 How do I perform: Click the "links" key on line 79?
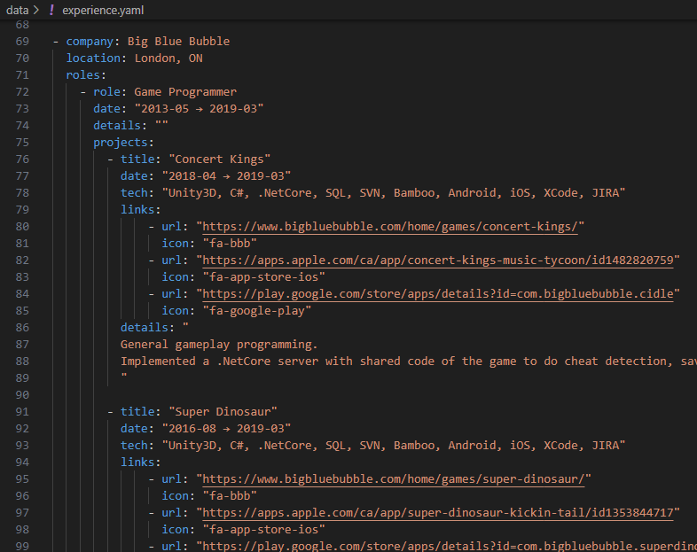tap(137, 210)
